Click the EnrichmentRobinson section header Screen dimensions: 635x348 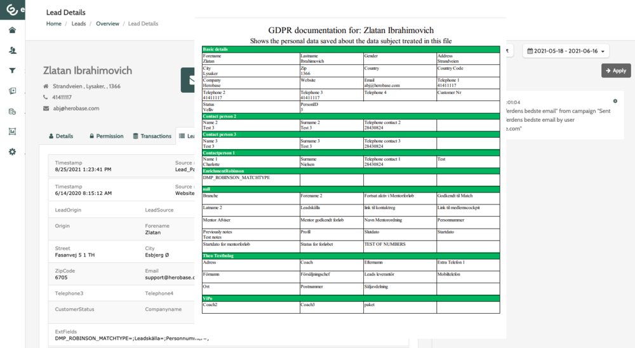point(351,171)
